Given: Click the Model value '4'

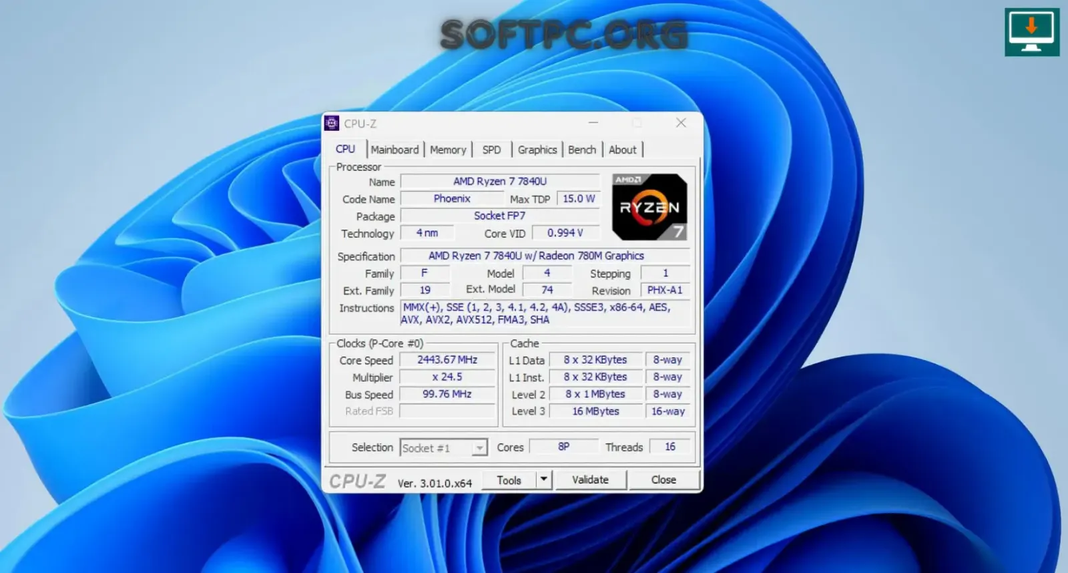Looking at the screenshot, I should click(547, 273).
